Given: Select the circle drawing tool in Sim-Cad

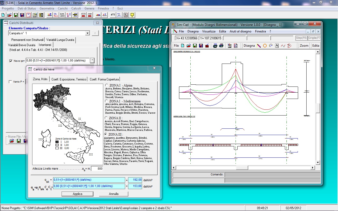Looking at the screenshot, I should [x=265, y=46].
